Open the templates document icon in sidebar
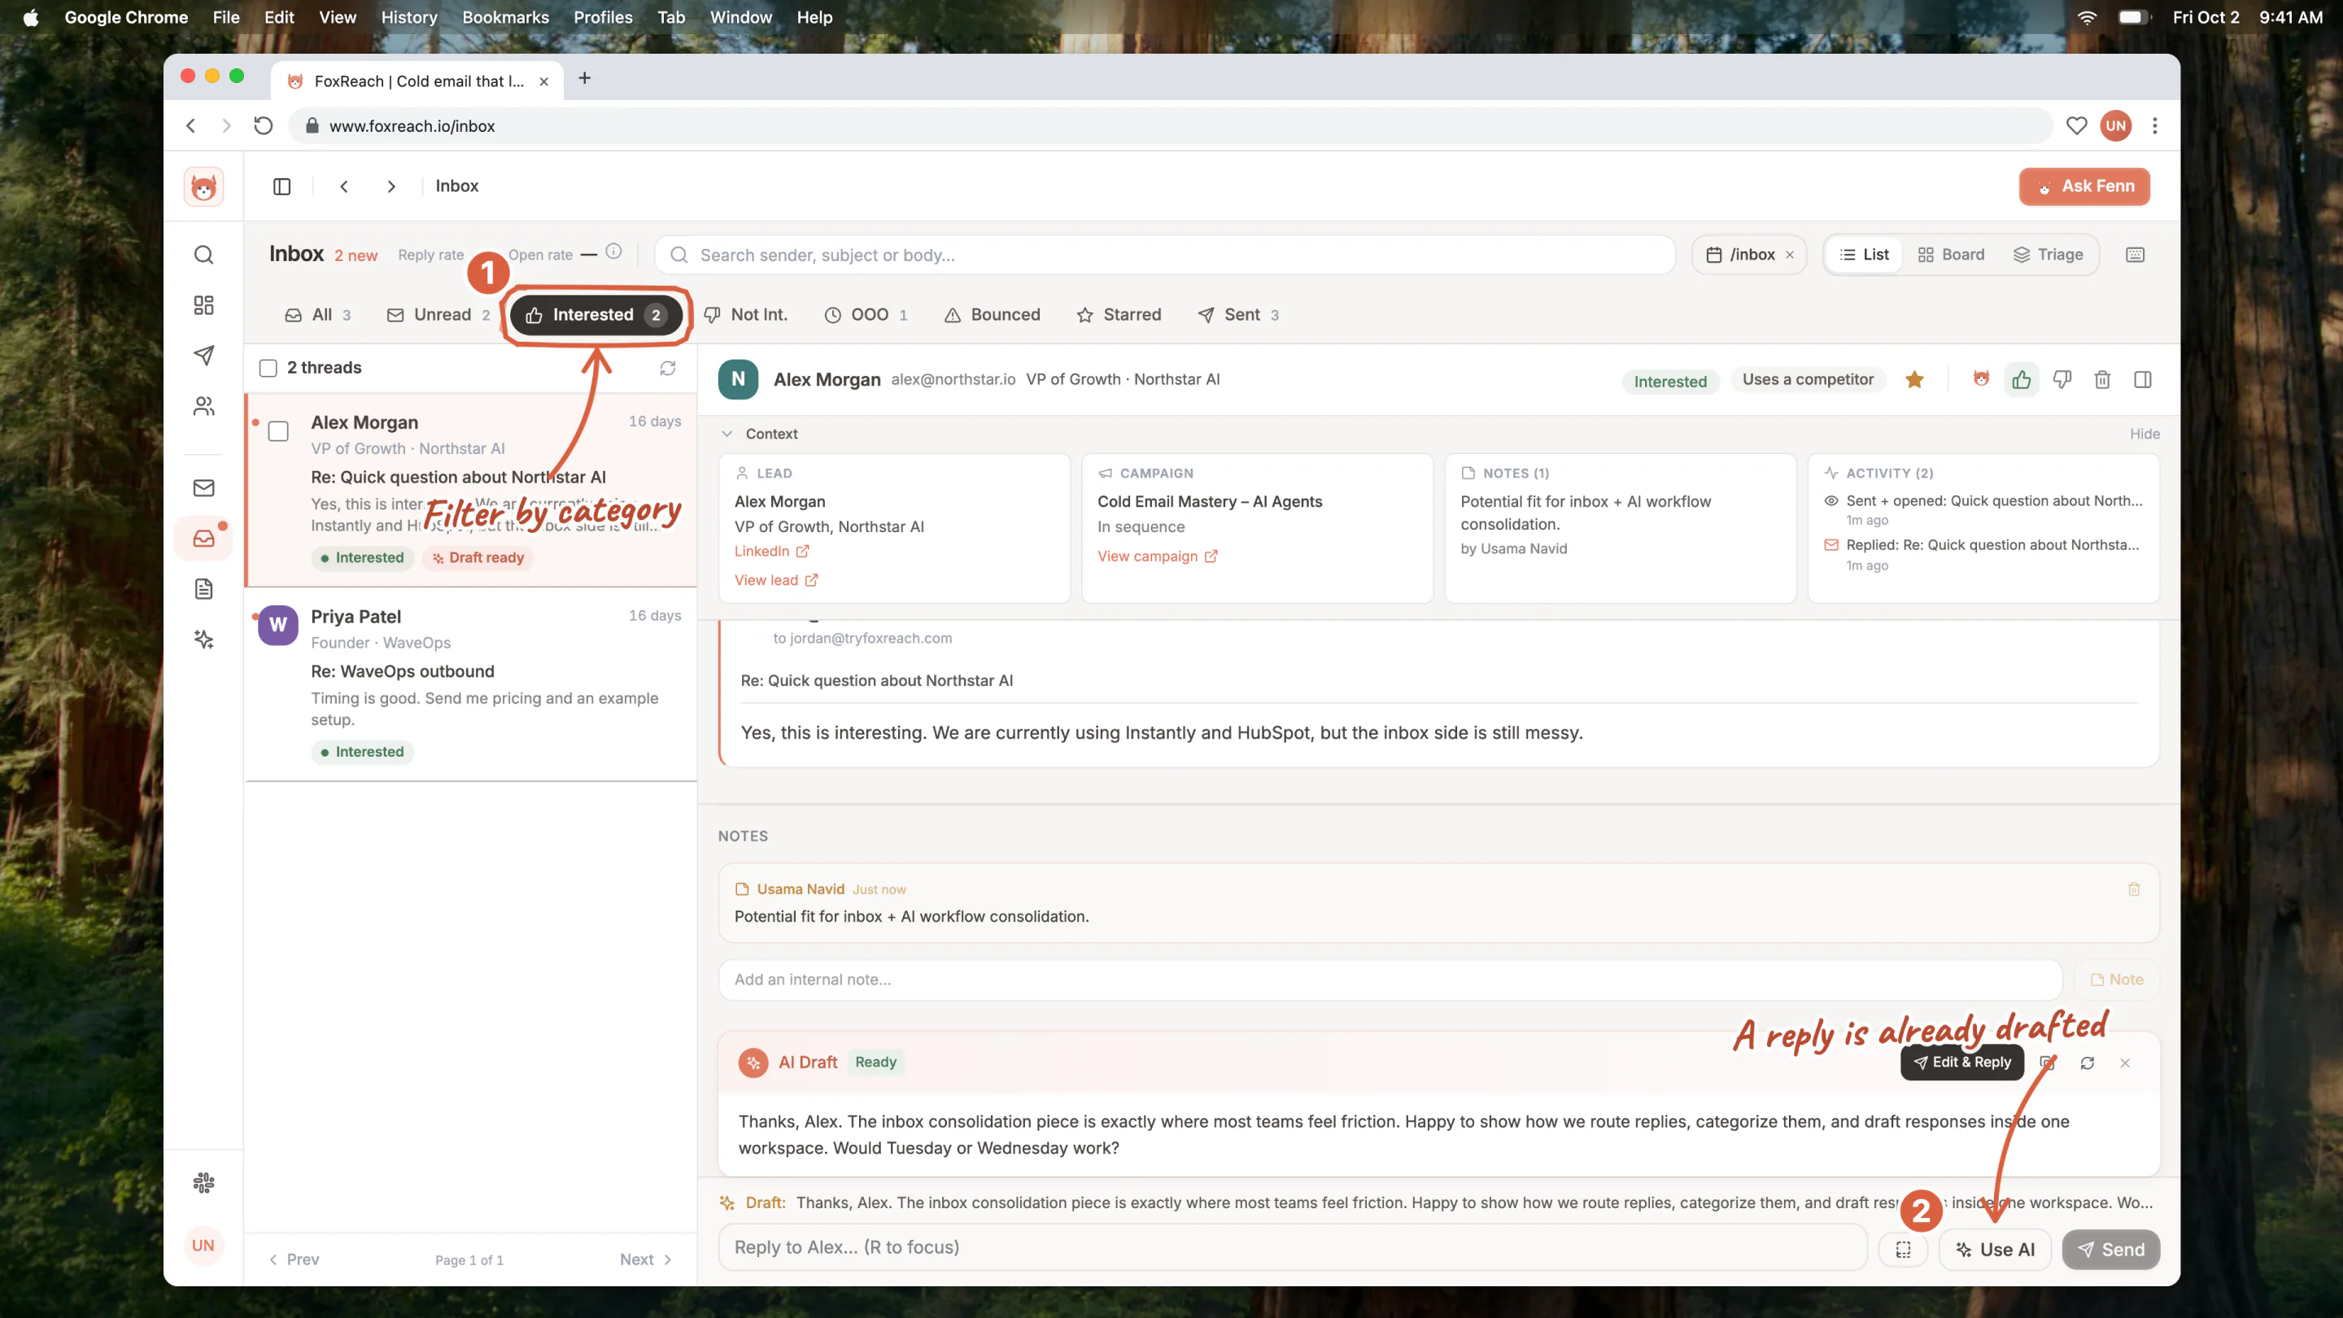The width and height of the screenshot is (2343, 1318). coord(203,589)
